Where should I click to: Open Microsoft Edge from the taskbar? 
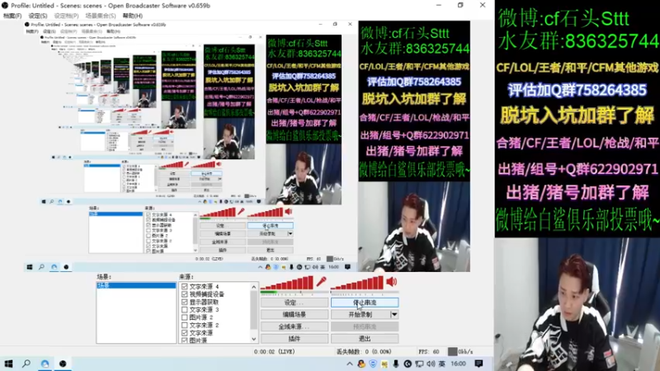(45, 364)
